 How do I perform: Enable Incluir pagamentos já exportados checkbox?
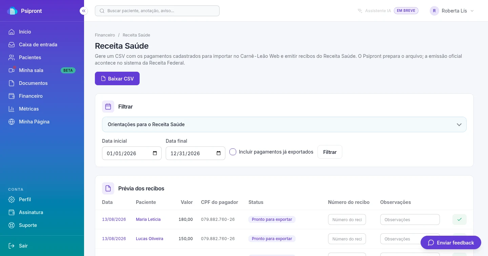tap(233, 152)
